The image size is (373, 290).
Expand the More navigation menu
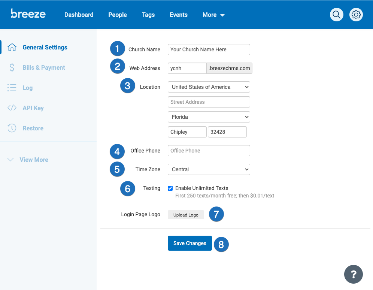pos(213,15)
